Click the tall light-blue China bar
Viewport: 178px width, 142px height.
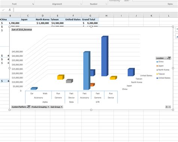[87, 71]
